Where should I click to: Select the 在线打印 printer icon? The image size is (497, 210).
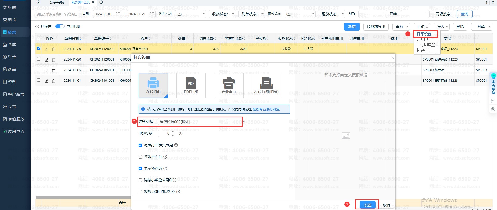pos(153,83)
